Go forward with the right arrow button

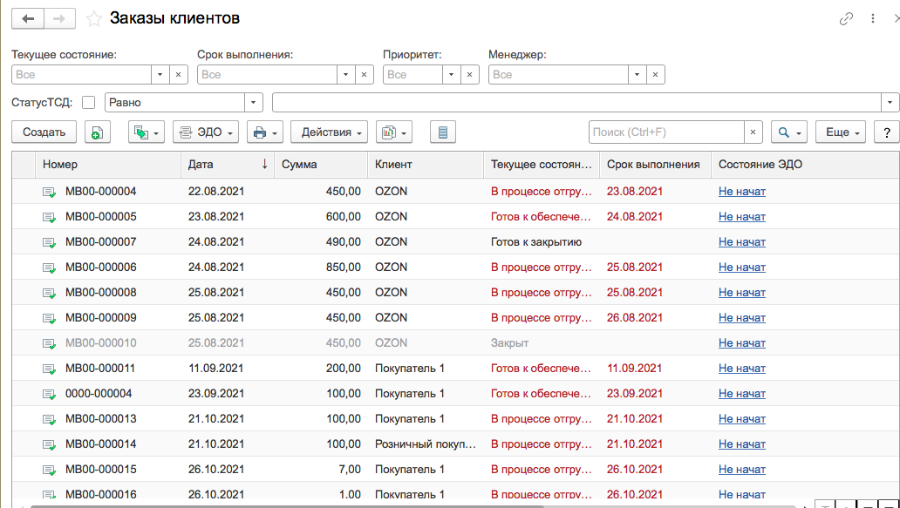59,18
